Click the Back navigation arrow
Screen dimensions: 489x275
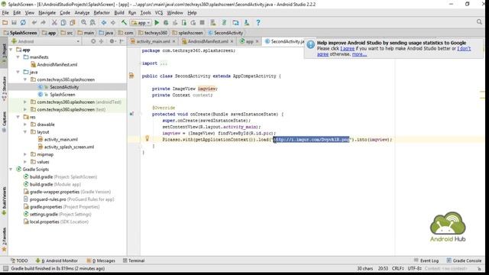coord(104,22)
